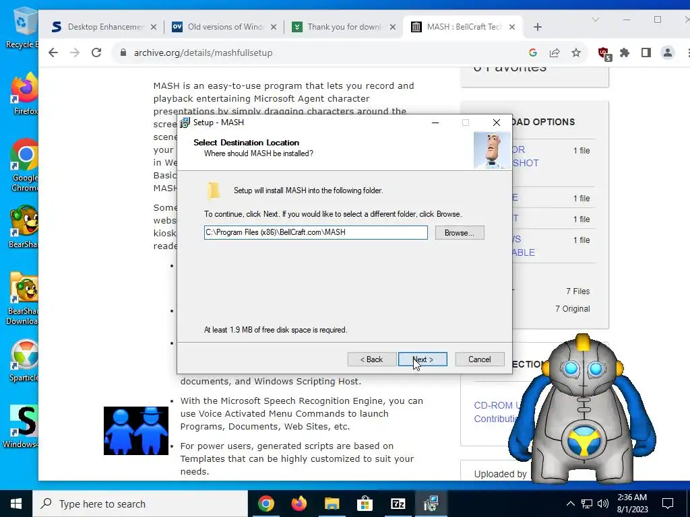Viewport: 690px width, 517px height.
Task: Open the Chrome profile menu
Action: (x=668, y=53)
